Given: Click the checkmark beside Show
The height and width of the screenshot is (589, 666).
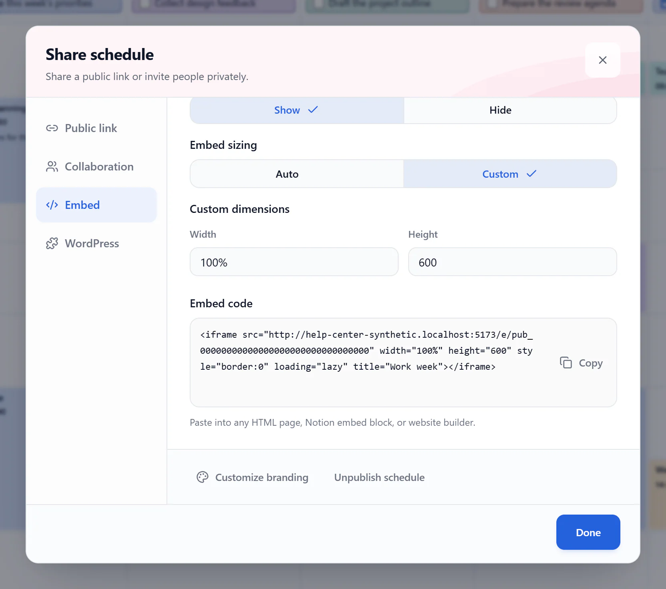Looking at the screenshot, I should (313, 109).
